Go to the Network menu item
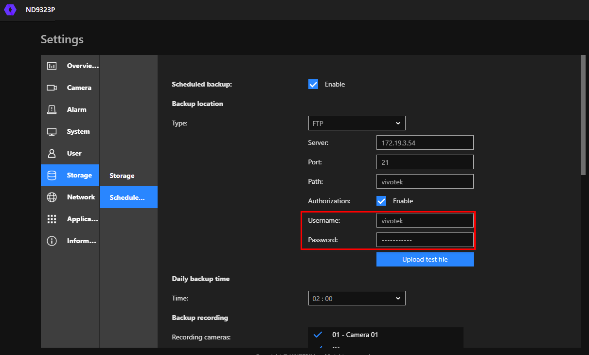 70,197
